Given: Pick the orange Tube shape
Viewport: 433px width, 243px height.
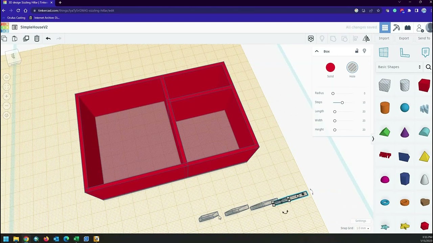Looking at the screenshot, I should click(405, 202).
